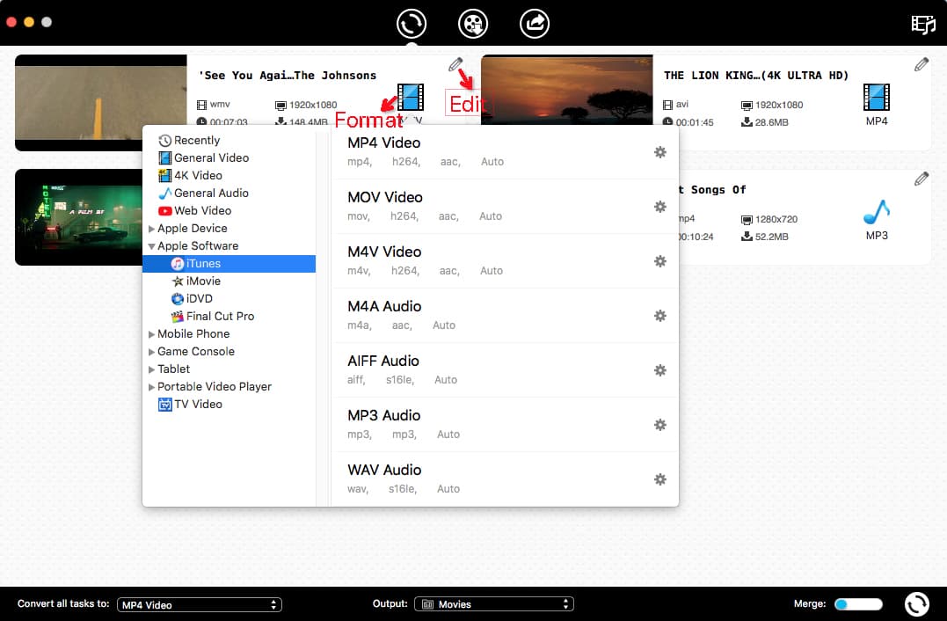Click the MP3 music note format icon
Screen dimensions: 947x621
click(x=877, y=212)
